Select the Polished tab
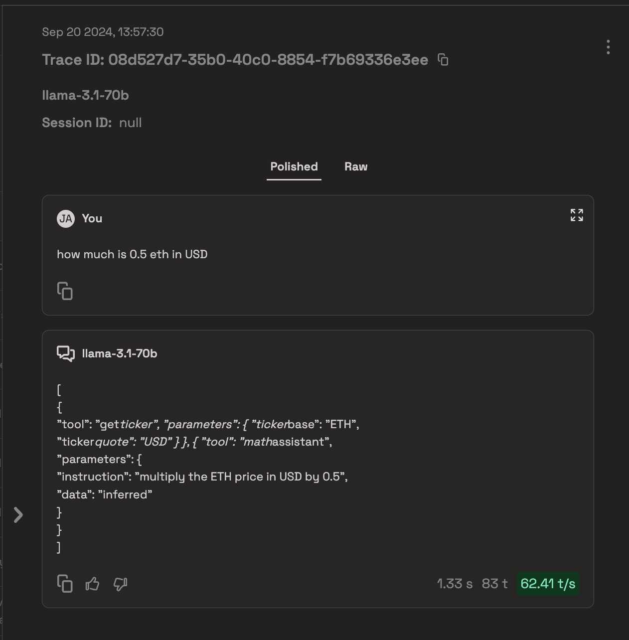Screen dimensions: 629x640 [x=294, y=167]
